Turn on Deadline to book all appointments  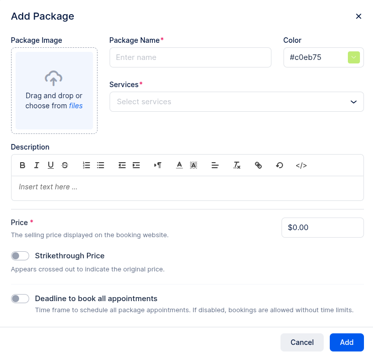(x=20, y=299)
